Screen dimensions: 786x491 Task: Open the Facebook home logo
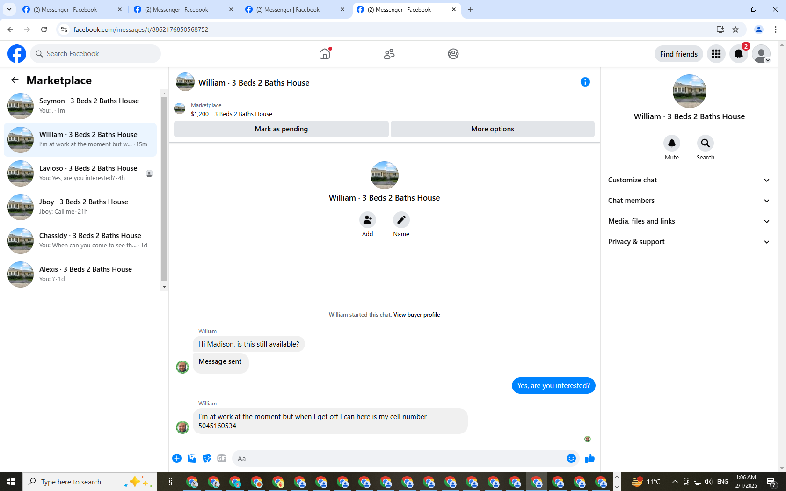point(17,54)
